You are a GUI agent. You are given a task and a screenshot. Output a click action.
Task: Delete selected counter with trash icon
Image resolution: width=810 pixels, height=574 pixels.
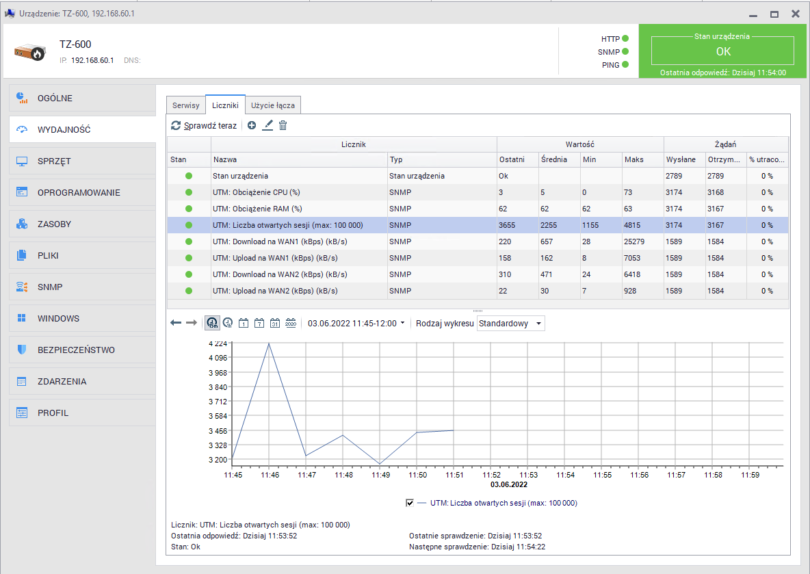click(x=283, y=125)
